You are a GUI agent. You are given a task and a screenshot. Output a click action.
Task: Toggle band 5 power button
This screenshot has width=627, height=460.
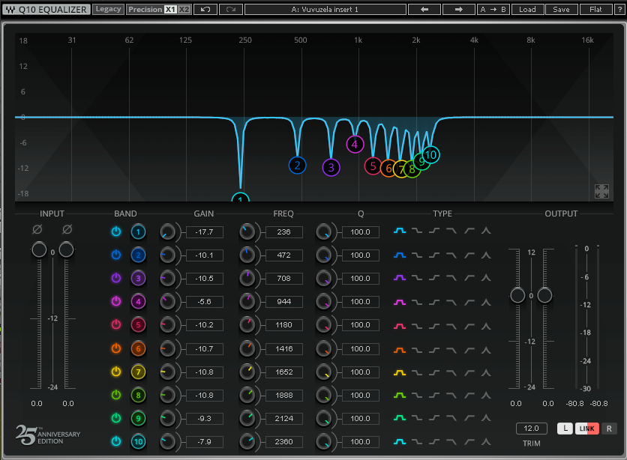(x=116, y=324)
